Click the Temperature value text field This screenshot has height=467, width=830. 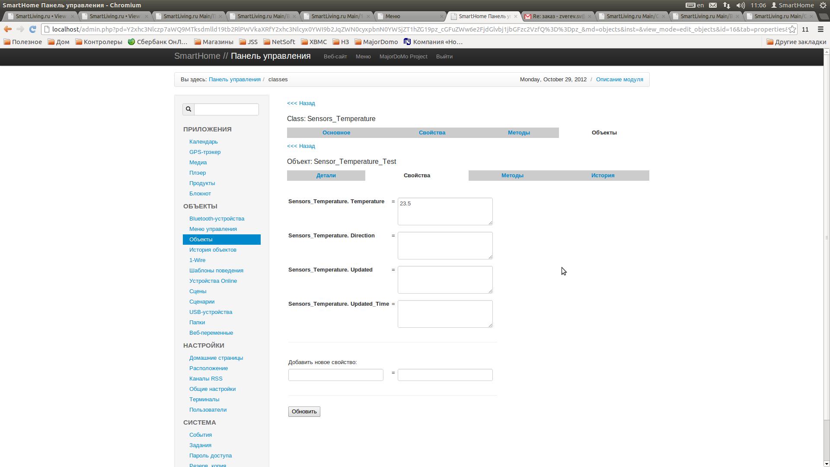pyautogui.click(x=445, y=211)
